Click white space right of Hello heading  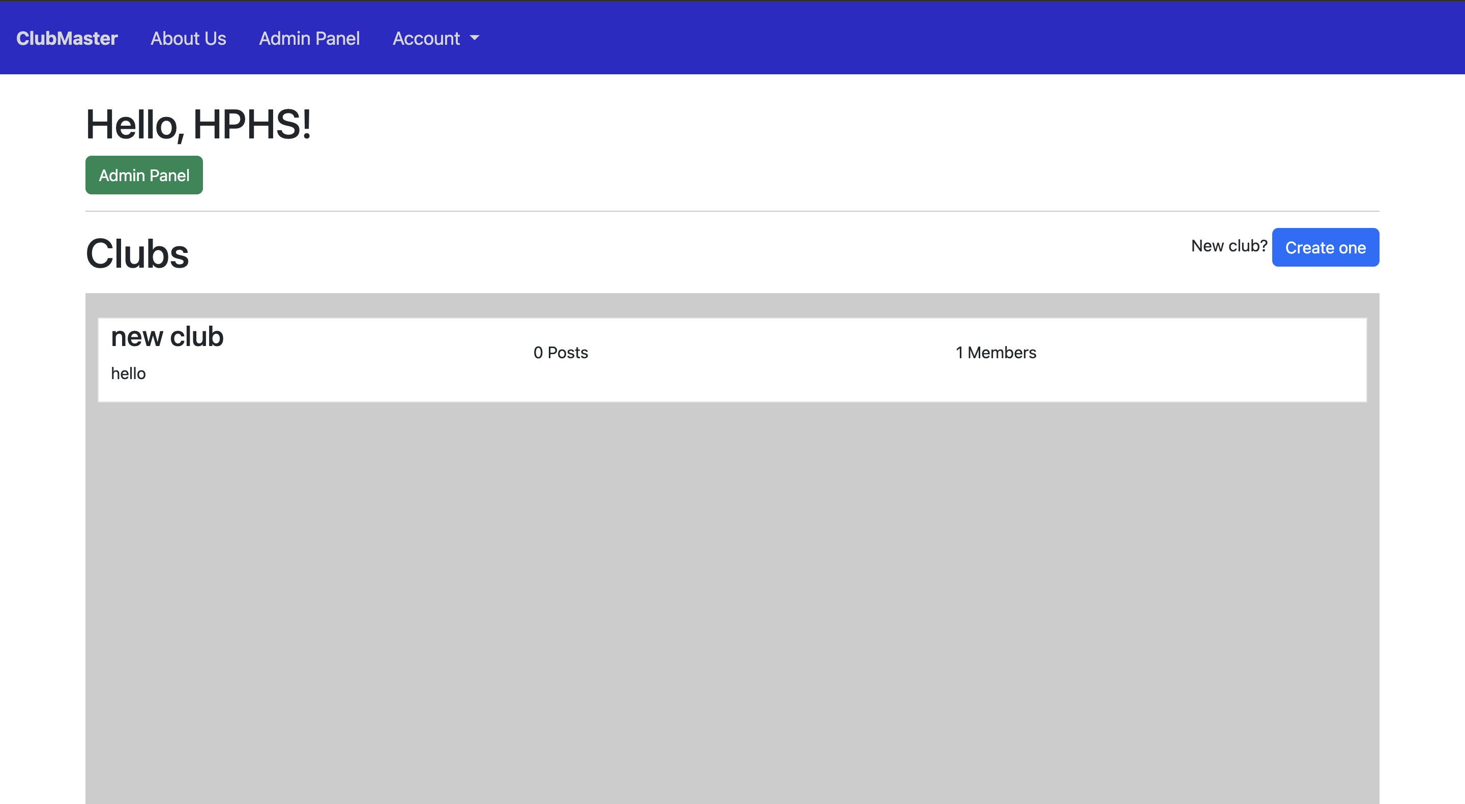[796, 124]
